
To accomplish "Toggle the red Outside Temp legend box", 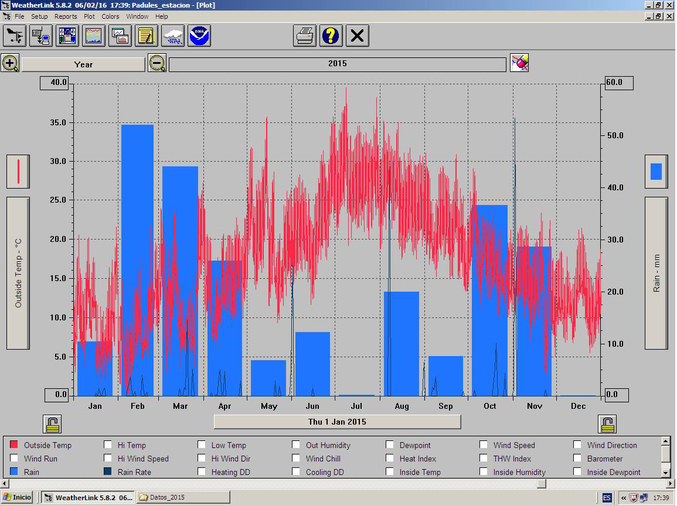I will coord(14,445).
